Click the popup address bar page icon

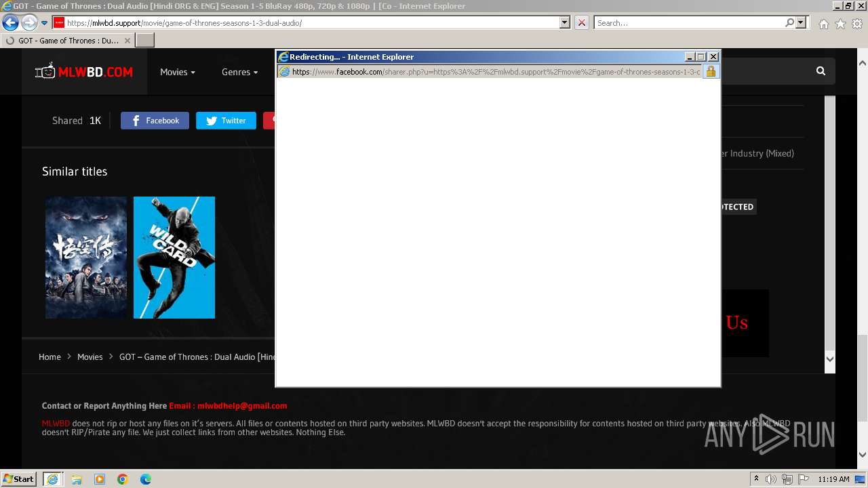tap(285, 71)
